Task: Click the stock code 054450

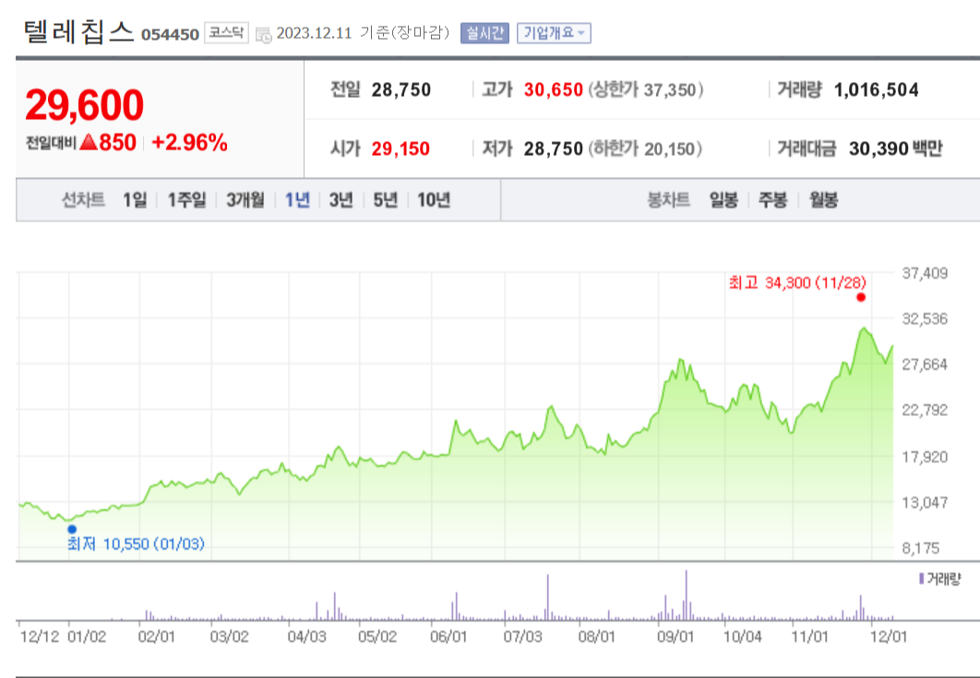Action: point(170,34)
